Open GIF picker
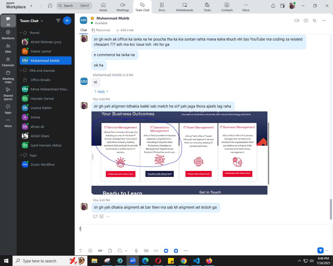The image size is (333, 266). click(100, 251)
